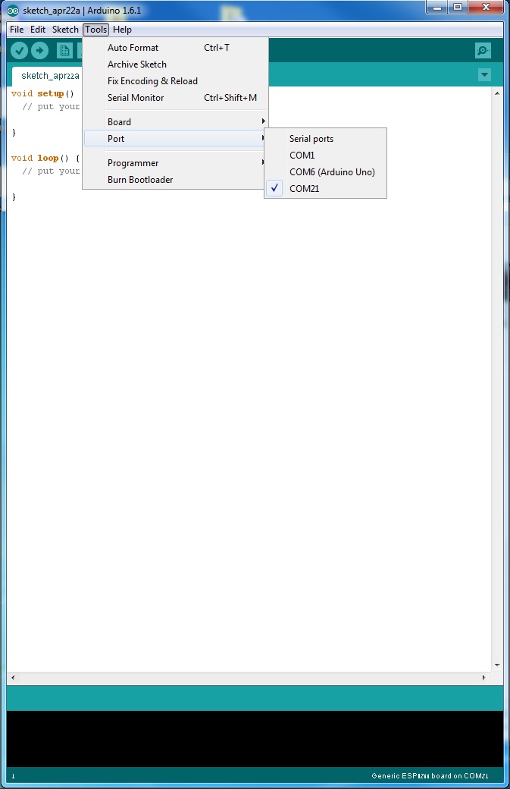Screen dimensions: 510x789
Task: Click the Verify checkmark toolbar icon
Action: tap(19, 50)
